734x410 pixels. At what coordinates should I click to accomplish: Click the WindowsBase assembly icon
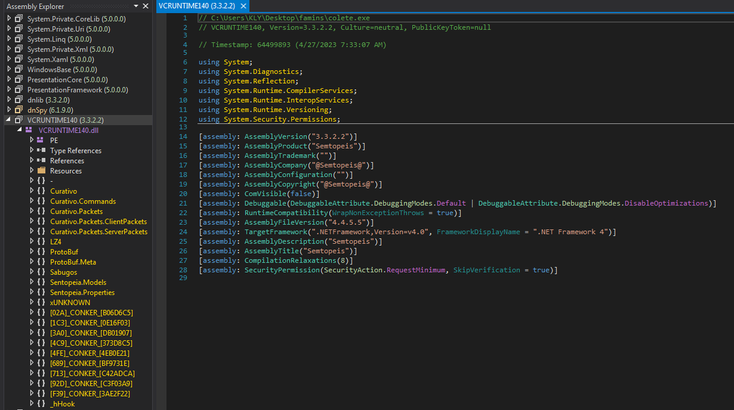coord(19,70)
